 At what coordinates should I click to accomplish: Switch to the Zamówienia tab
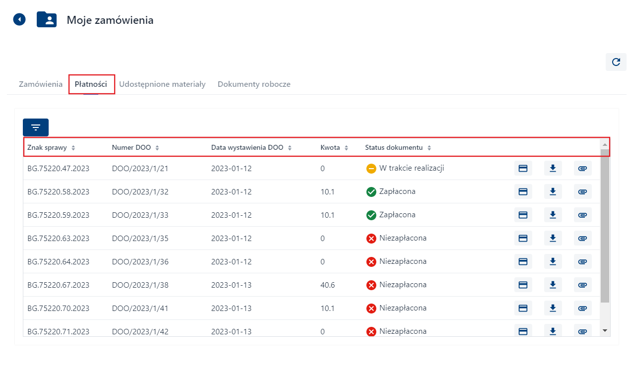(x=41, y=84)
